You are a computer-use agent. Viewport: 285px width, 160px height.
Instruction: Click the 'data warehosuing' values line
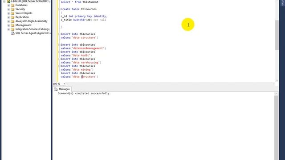(81, 62)
